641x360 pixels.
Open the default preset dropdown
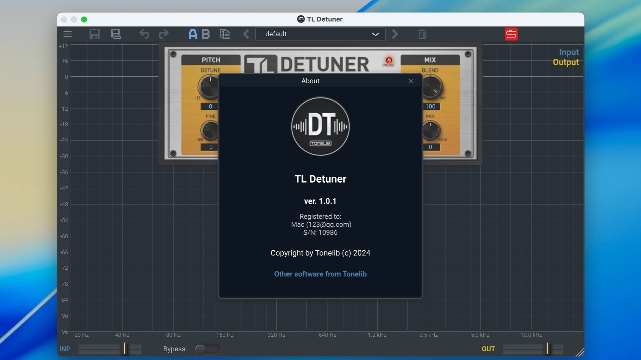pos(320,34)
